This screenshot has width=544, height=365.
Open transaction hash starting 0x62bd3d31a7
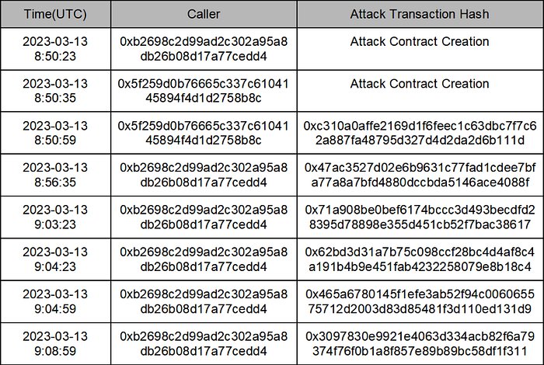(x=420, y=259)
